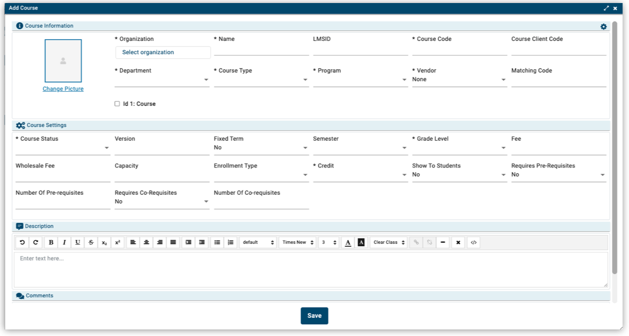Select the subscript icon
629x336 pixels.
[x=105, y=242]
